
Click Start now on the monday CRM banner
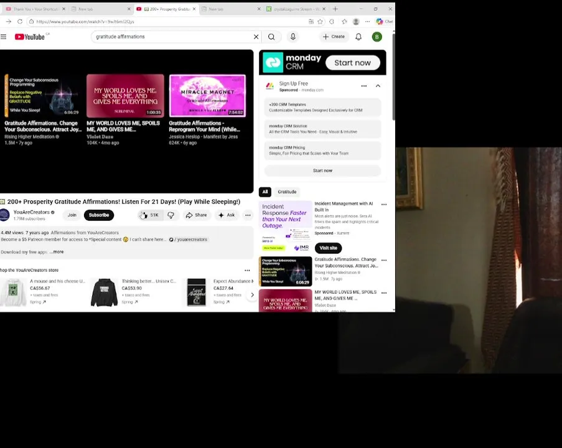(353, 63)
